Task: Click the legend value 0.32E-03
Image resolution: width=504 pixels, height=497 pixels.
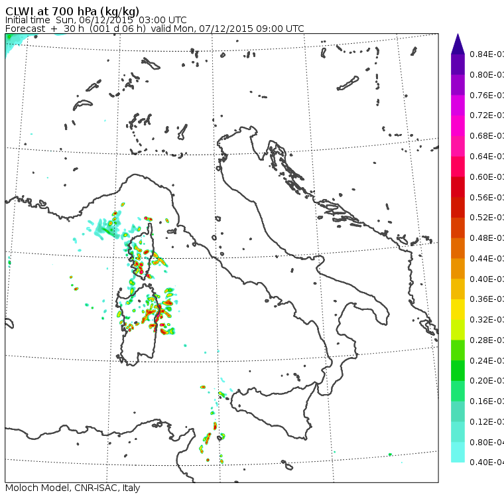Action: 487,319
